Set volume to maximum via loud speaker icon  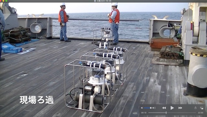coord(154,108)
